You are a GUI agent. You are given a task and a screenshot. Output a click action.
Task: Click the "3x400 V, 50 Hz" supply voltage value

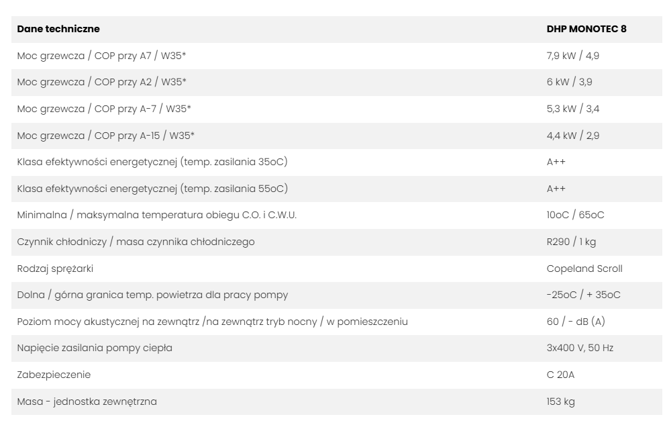579,348
